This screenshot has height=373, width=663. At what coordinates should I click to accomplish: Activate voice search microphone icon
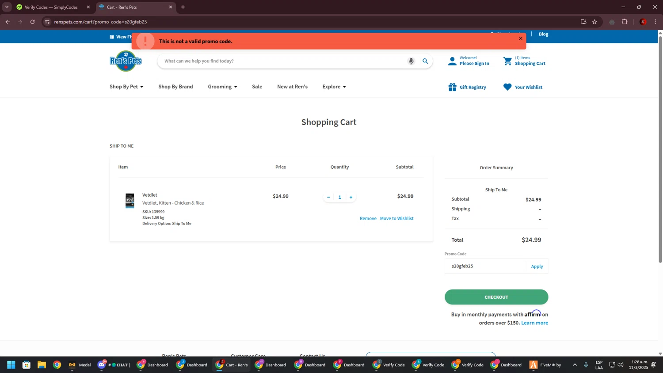[x=411, y=61]
